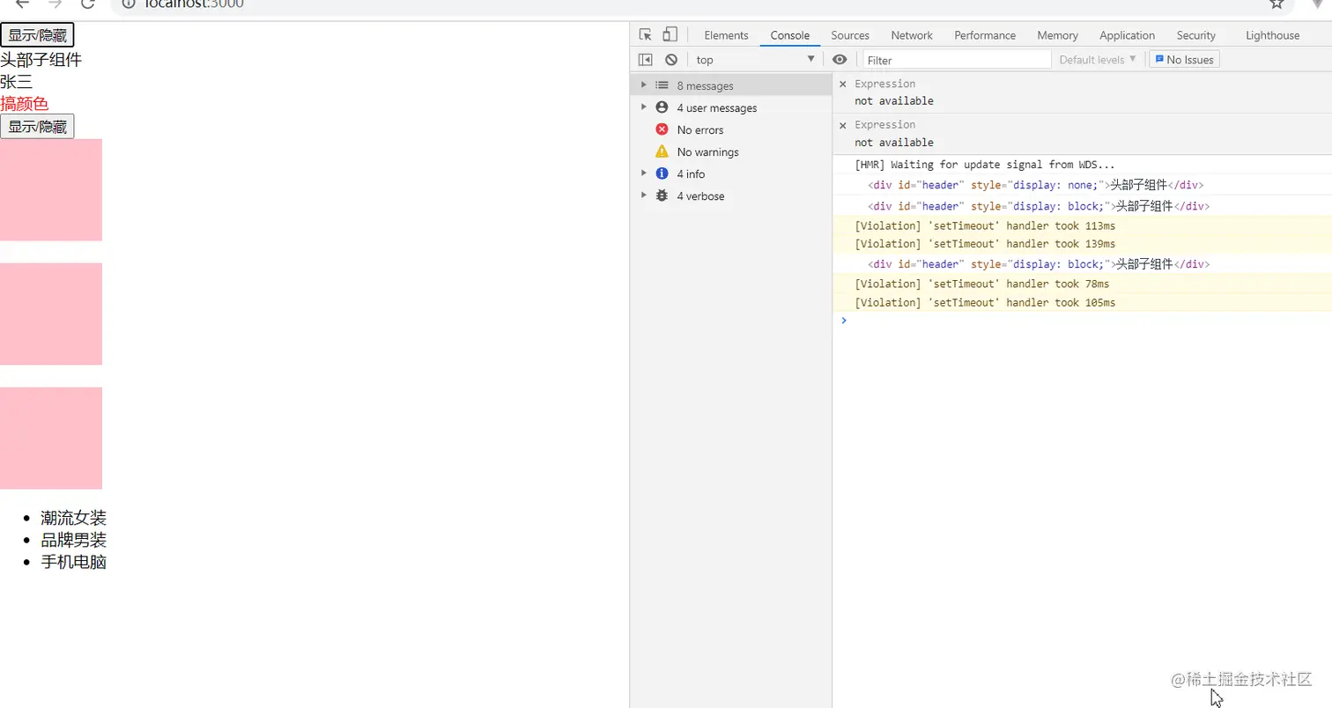View site information icon beside localhost:3000

click(x=128, y=4)
